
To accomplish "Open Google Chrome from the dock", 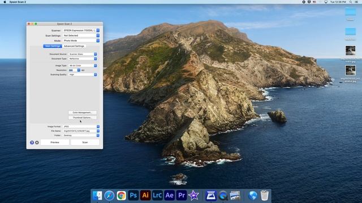I will coord(121,196).
